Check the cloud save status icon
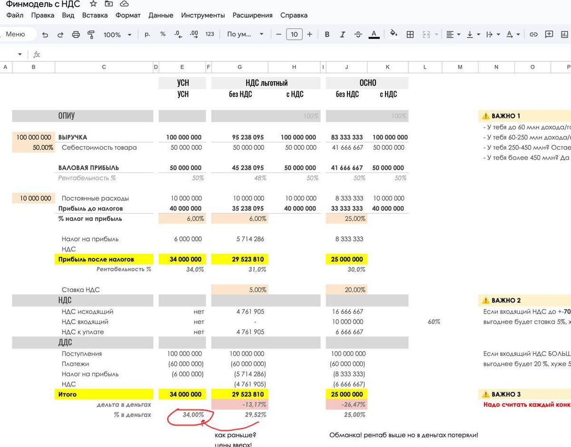 coord(124,4)
